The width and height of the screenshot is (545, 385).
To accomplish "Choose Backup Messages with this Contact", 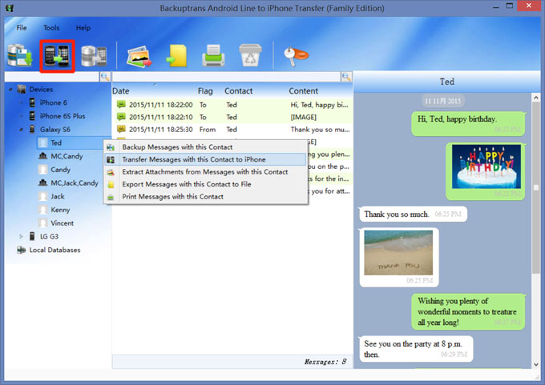I will coord(206,146).
